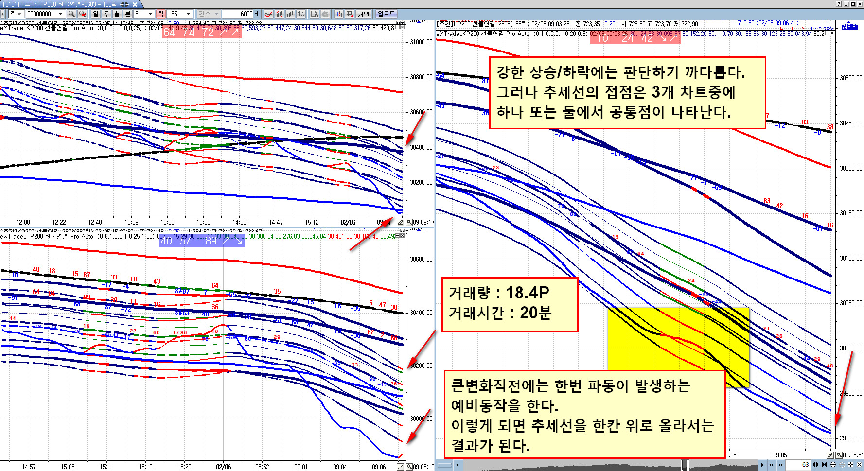Click pencil icon in bottom-left chart pane

(400, 467)
